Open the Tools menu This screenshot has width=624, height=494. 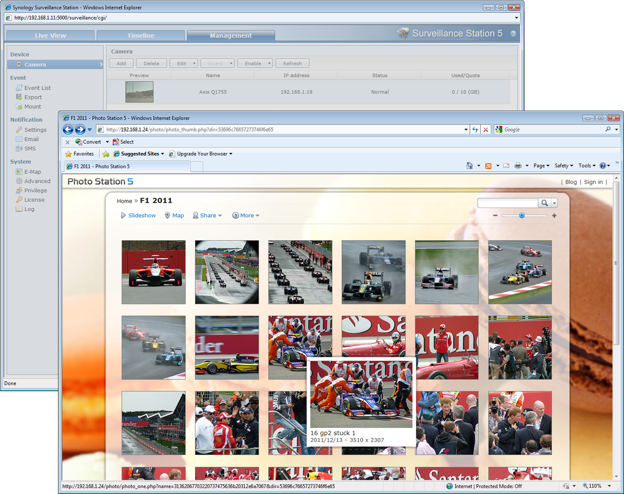587,166
